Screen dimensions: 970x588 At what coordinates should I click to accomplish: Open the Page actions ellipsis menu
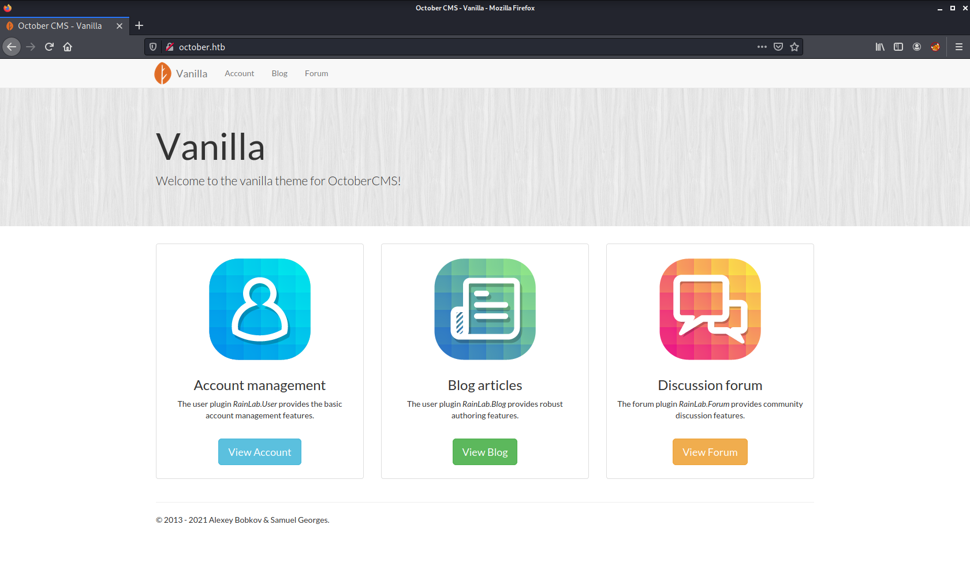762,47
